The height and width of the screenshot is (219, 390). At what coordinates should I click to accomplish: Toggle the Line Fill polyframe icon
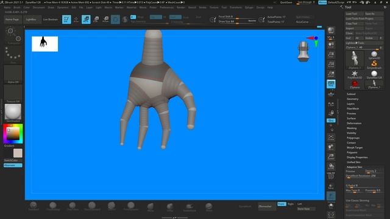click(331, 176)
